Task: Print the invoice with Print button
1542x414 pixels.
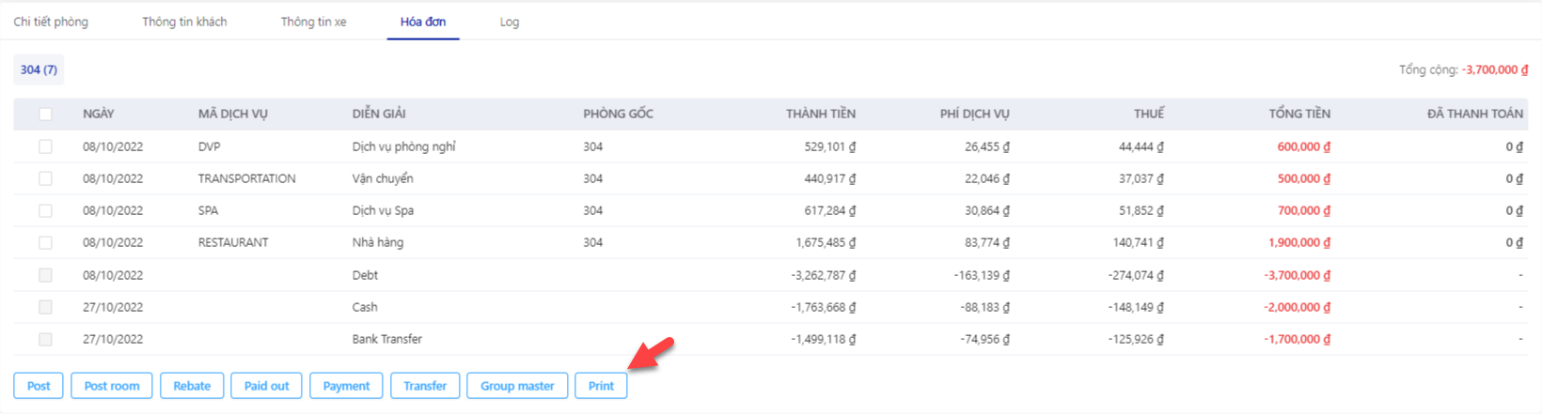Action: (x=601, y=386)
